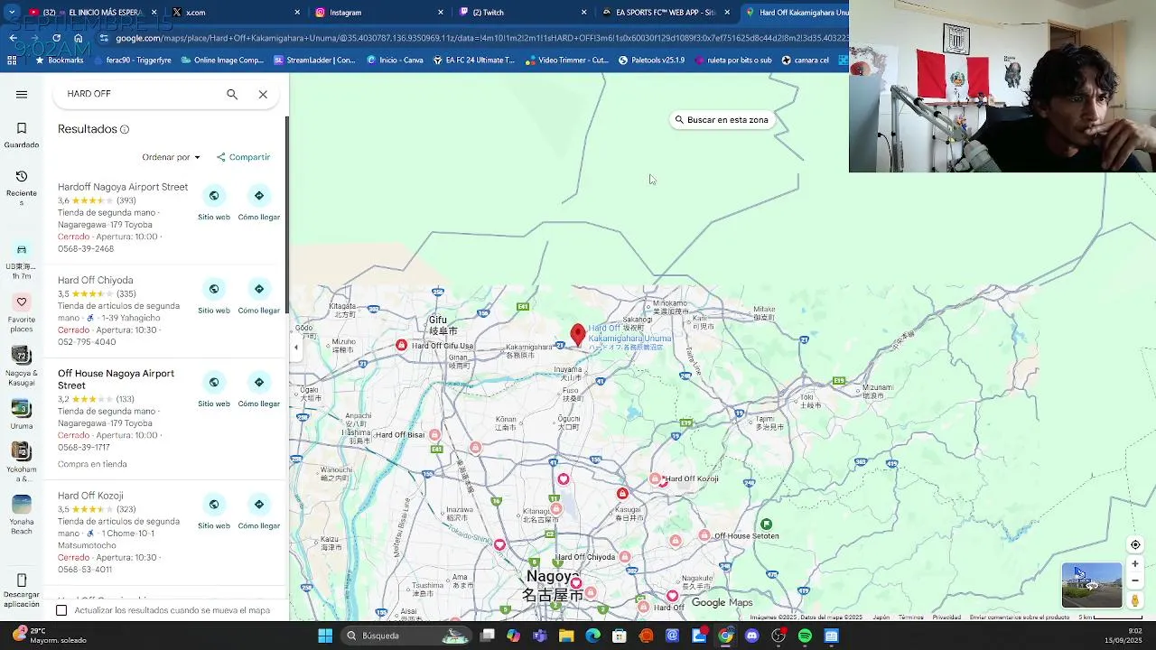
Task: Zoom out with the map minus button
Action: click(1135, 580)
